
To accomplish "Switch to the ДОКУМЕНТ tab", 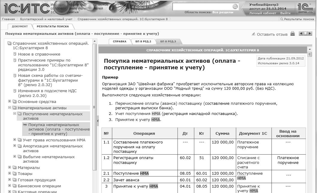I will point(20,26).
